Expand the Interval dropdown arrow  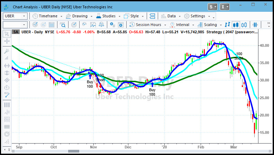pyautogui.click(x=193, y=25)
